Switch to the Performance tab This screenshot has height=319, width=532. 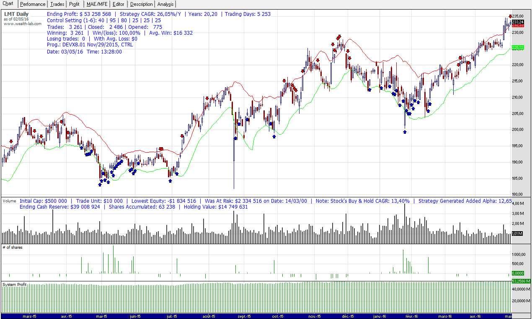coord(33,4)
